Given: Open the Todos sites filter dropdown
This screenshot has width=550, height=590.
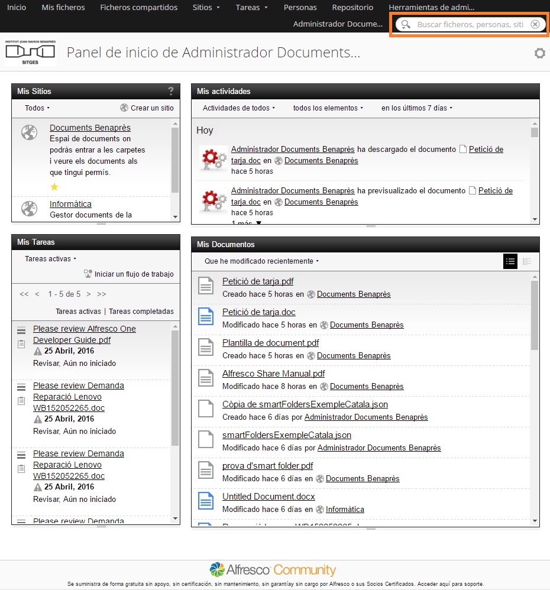Looking at the screenshot, I should (37, 108).
